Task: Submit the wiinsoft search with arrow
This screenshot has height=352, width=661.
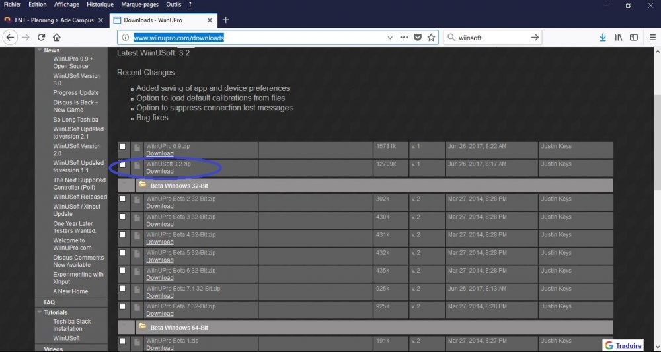Action: pyautogui.click(x=535, y=38)
